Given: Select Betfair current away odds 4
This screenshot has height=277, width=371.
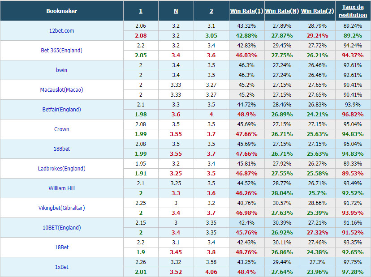Looking at the screenshot, I should tap(211, 115).
